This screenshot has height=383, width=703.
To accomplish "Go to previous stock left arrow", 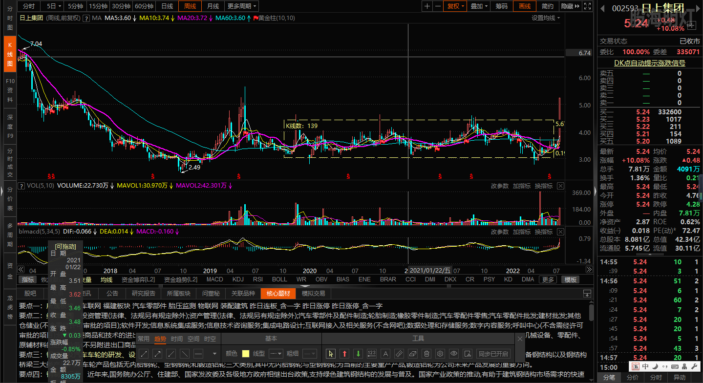I will (602, 8).
